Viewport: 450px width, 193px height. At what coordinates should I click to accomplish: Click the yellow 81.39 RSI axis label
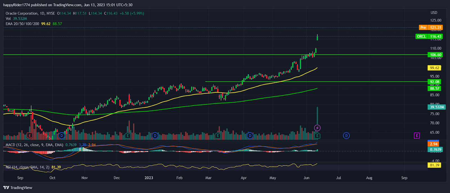pyautogui.click(x=435, y=165)
